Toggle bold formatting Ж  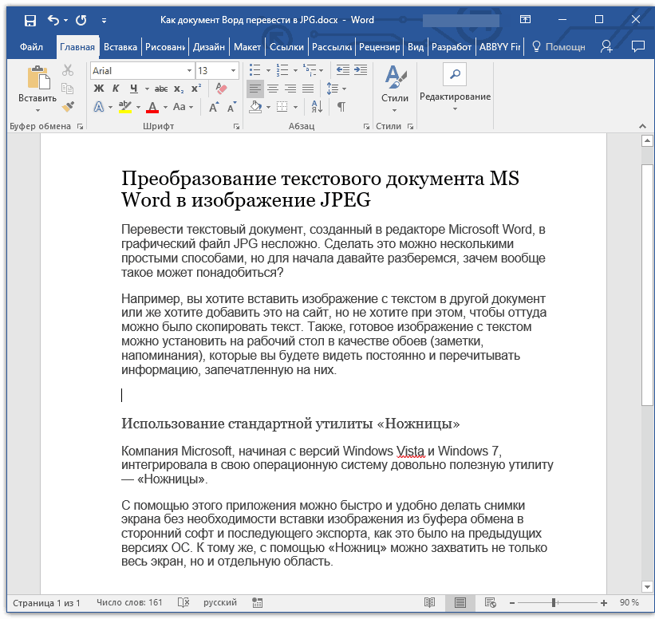[x=99, y=89]
